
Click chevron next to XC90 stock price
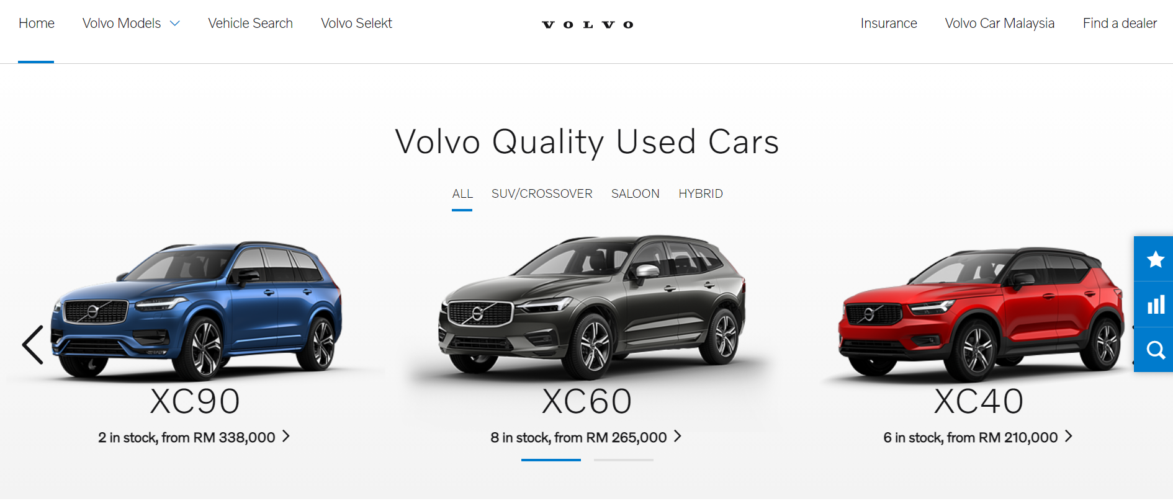(x=286, y=437)
